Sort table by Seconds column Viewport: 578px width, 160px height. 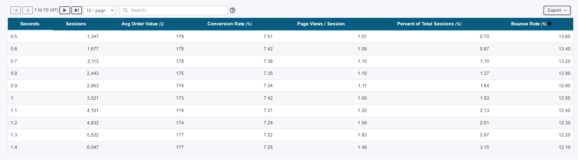point(30,24)
